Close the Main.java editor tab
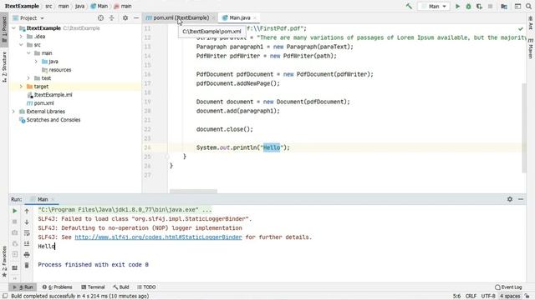The height and width of the screenshot is (300, 535). point(255,18)
